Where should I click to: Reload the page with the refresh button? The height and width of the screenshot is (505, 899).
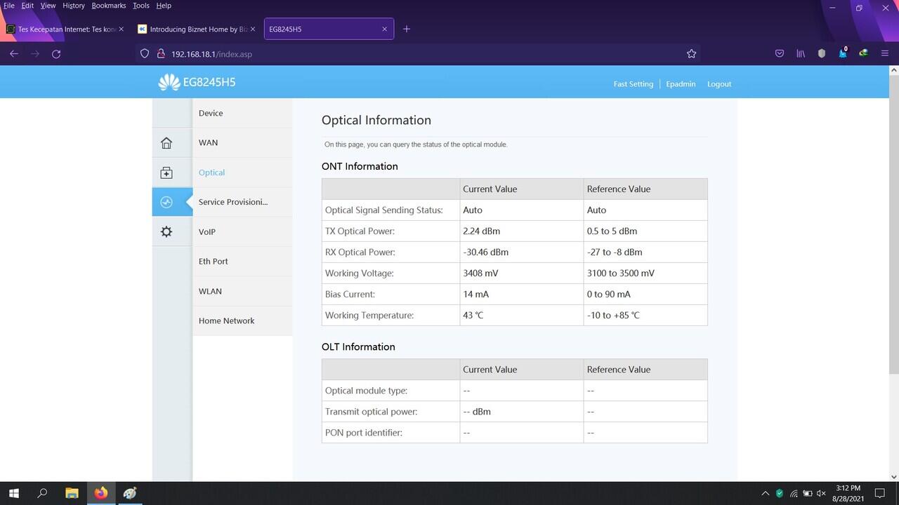[56, 54]
